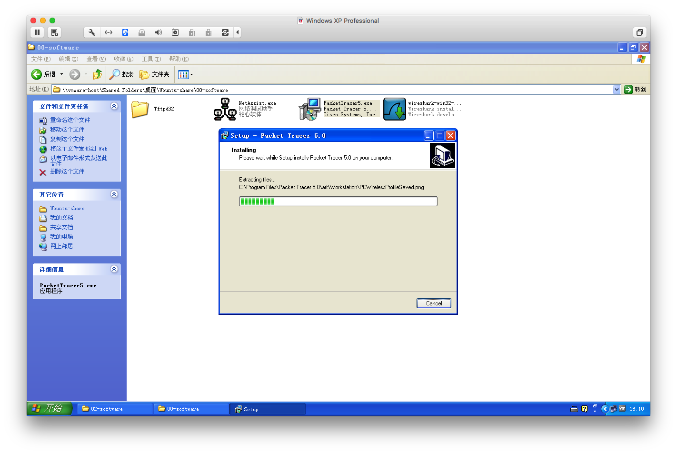Open the 查看 menu
677x454 pixels.
[96, 59]
